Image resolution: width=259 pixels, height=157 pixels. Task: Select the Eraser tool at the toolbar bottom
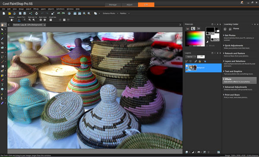[2, 103]
